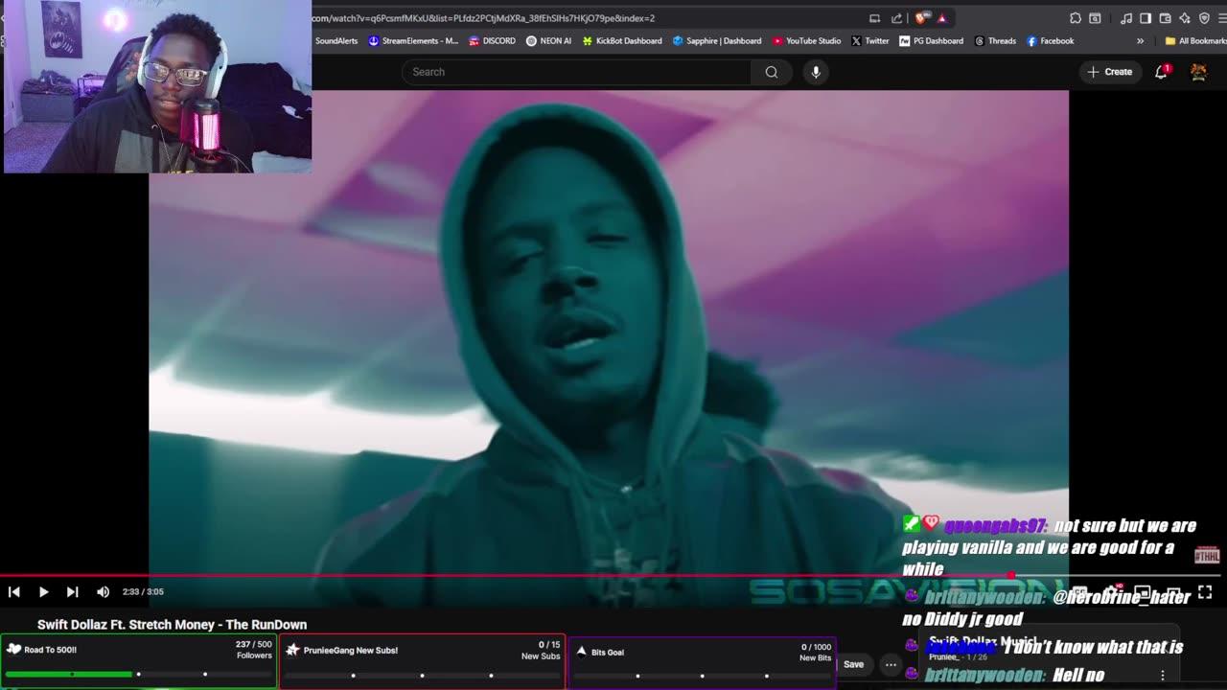Expand the All Bookmarks folder
The width and height of the screenshot is (1227, 690).
1194,41
